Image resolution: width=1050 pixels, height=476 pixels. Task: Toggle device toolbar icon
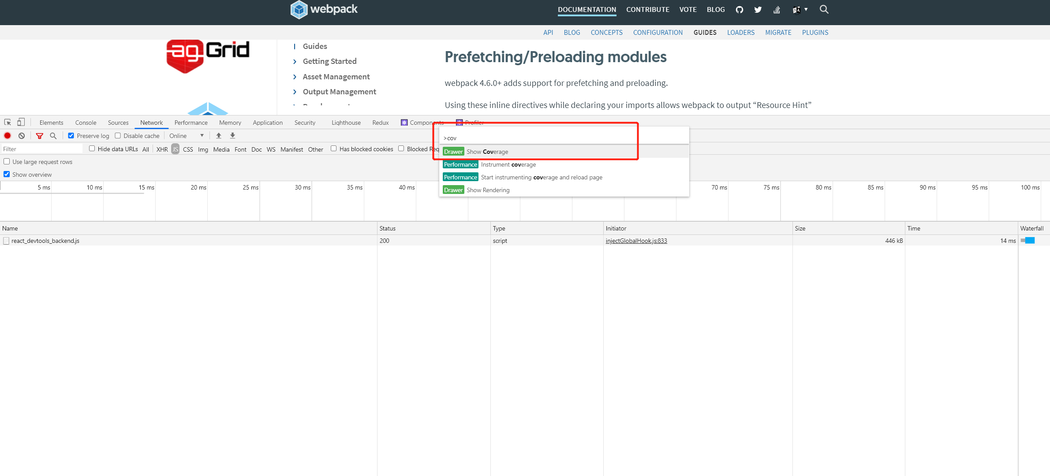pos(21,122)
